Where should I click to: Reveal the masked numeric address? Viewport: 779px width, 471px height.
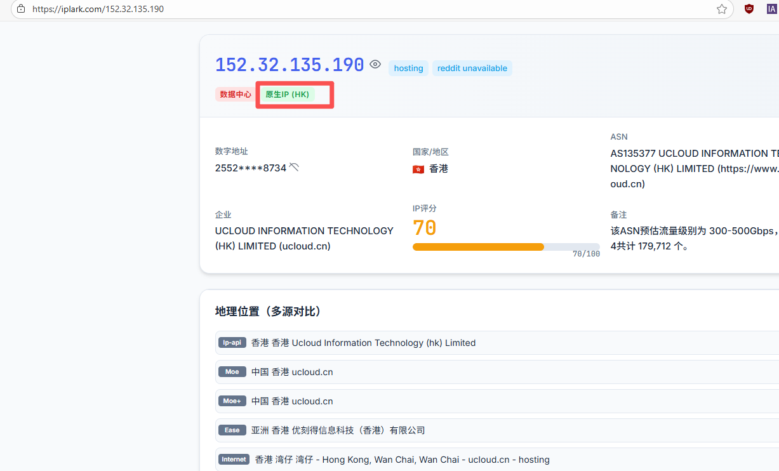click(x=294, y=167)
